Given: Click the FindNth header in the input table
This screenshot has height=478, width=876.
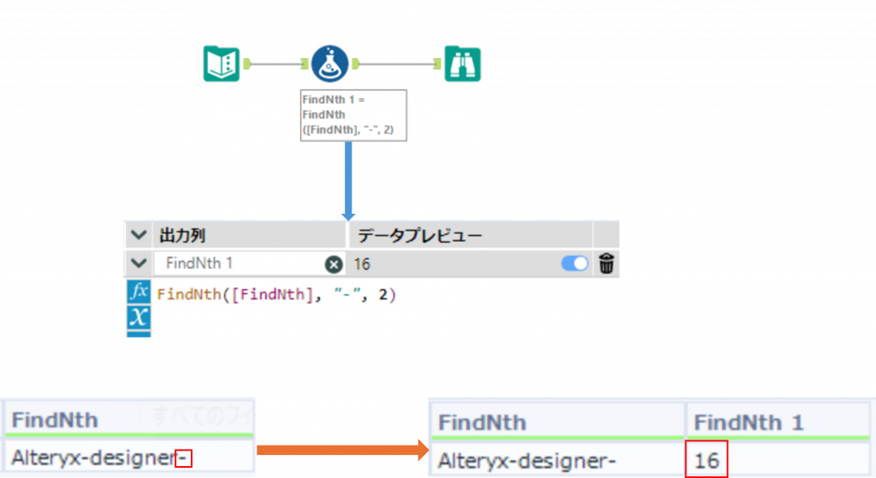Looking at the screenshot, I should [55, 420].
